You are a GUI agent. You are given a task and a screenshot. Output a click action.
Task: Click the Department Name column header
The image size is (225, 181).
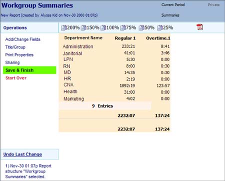(83, 38)
